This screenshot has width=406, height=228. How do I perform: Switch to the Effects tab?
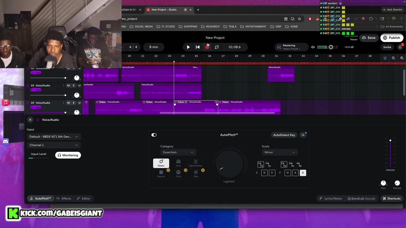coord(64,199)
